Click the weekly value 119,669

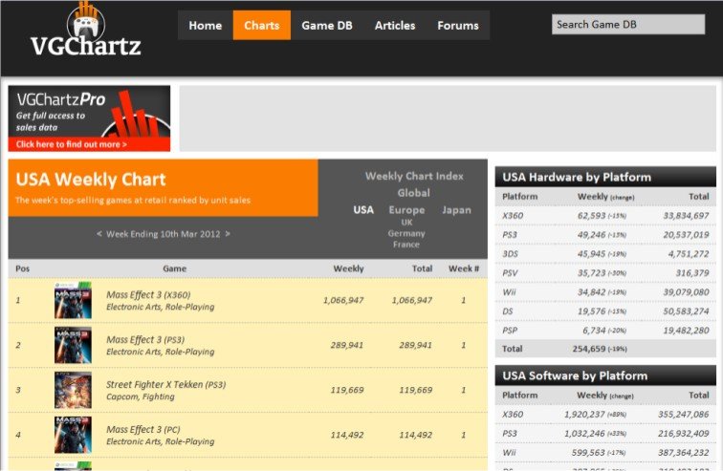[x=347, y=390]
